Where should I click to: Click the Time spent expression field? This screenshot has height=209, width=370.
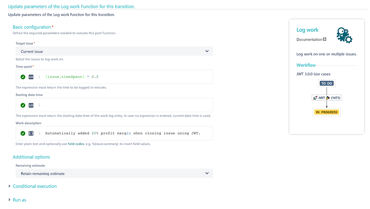pyautogui.click(x=114, y=77)
